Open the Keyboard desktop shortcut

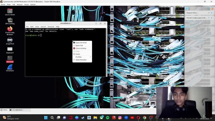coord(10,50)
